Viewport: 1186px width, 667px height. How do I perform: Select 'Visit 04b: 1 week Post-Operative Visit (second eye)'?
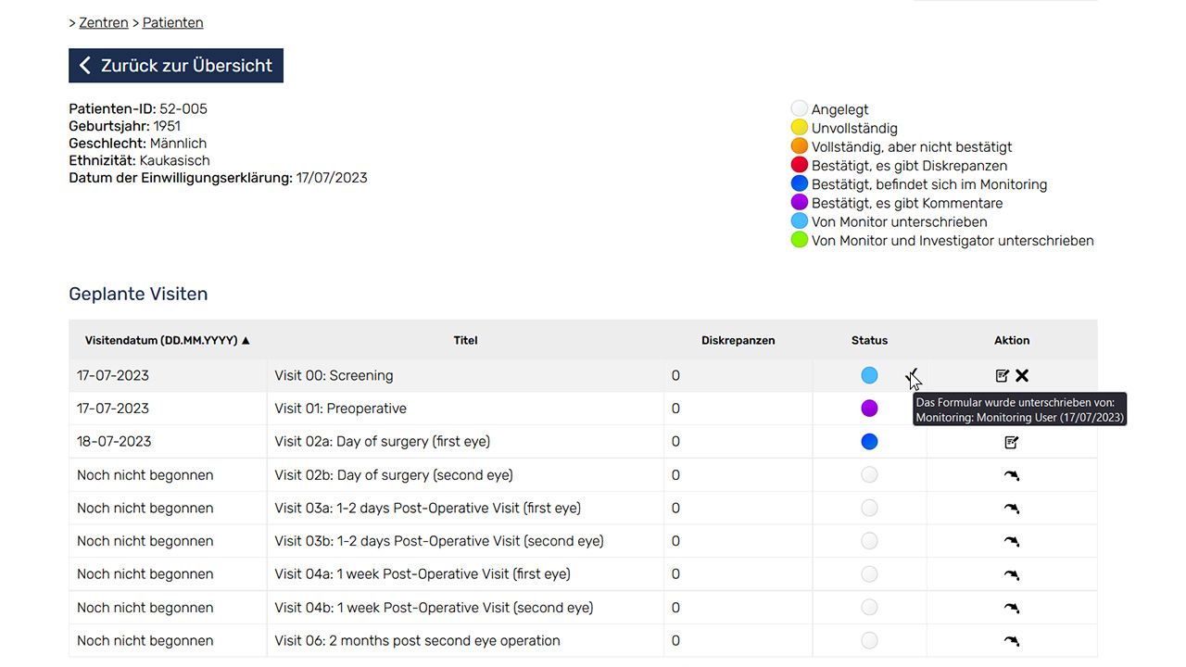point(434,608)
